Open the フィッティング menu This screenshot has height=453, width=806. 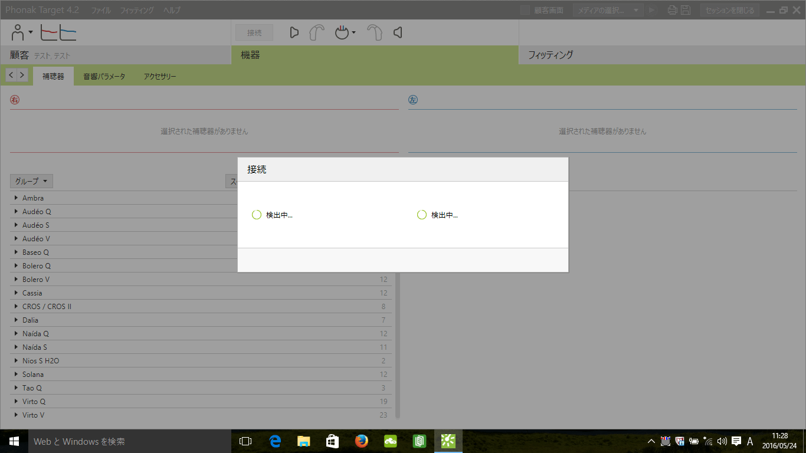[x=137, y=11]
